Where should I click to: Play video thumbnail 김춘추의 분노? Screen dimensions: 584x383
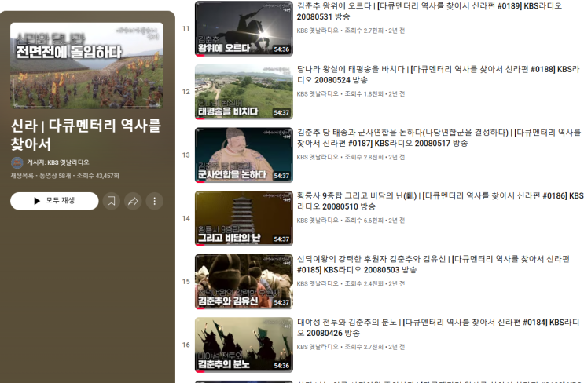click(244, 345)
